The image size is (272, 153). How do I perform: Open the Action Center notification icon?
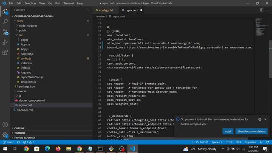[265, 149]
